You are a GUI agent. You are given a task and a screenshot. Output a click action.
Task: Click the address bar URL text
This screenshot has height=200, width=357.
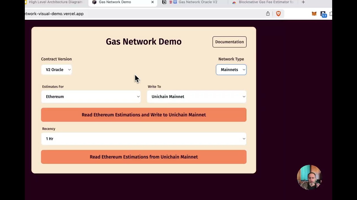coord(54,14)
